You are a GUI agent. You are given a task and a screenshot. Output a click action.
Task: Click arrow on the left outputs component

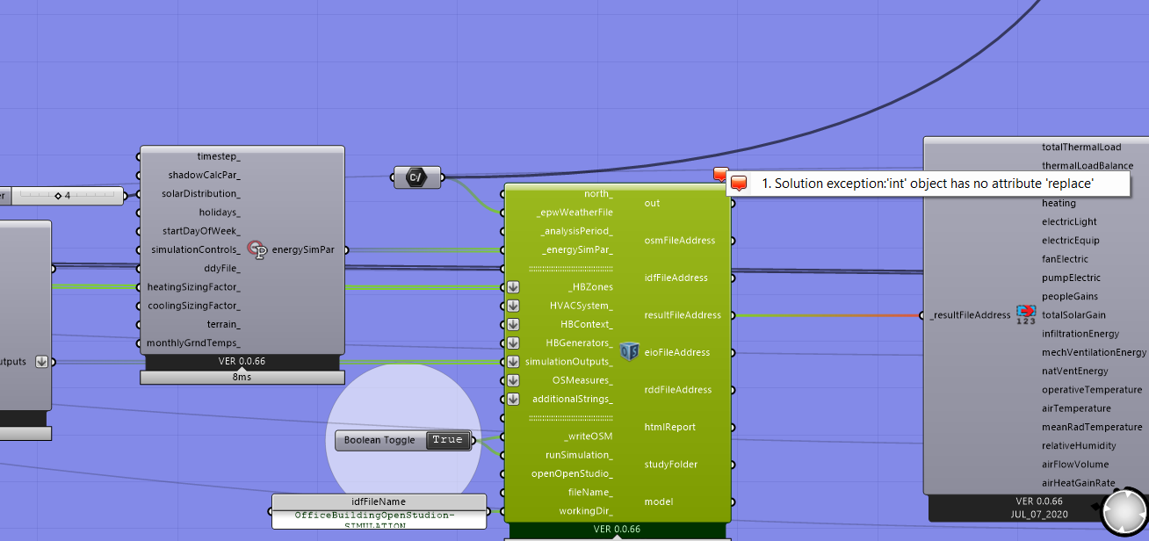click(x=41, y=362)
